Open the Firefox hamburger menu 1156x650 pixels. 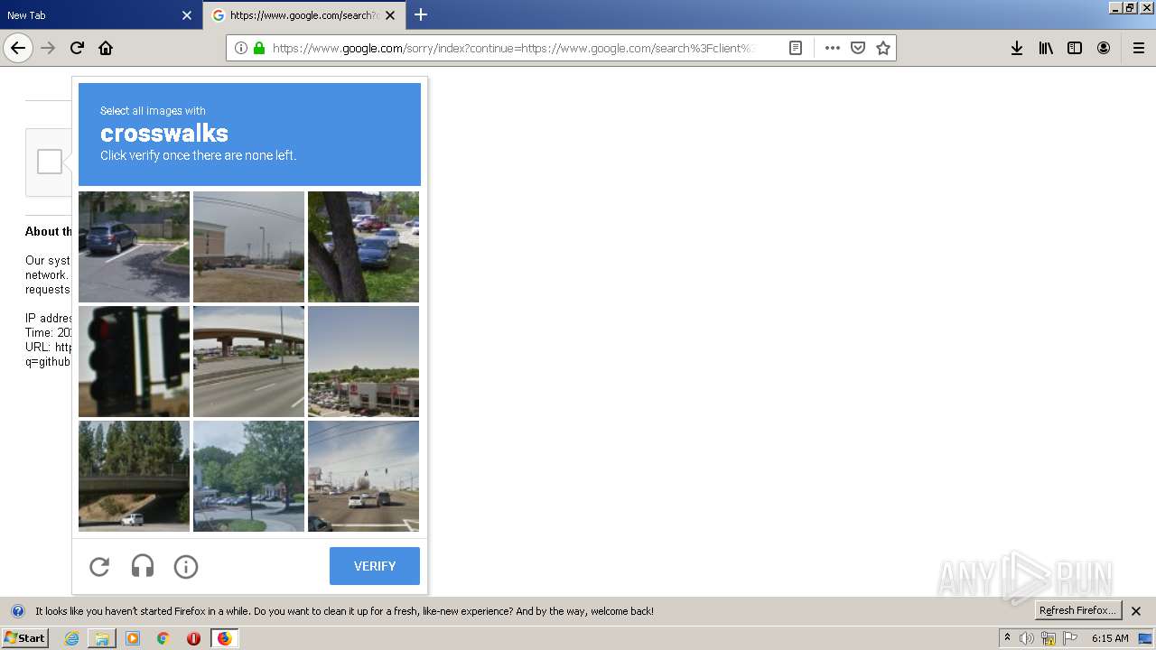1139,48
